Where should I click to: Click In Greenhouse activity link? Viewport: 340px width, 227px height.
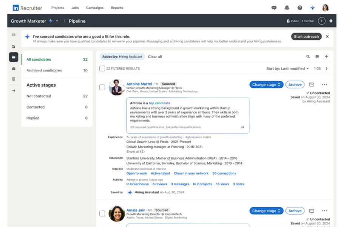pos(138,184)
